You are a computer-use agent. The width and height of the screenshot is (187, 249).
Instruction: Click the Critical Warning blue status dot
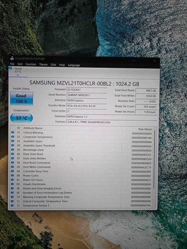12,132
